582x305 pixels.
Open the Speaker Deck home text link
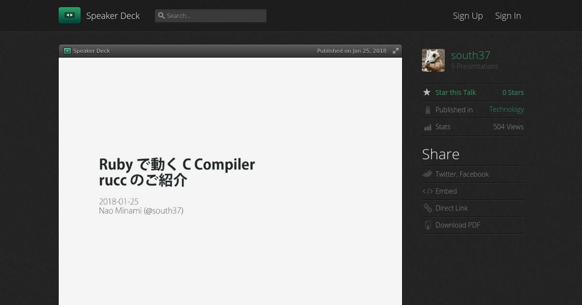tap(113, 15)
